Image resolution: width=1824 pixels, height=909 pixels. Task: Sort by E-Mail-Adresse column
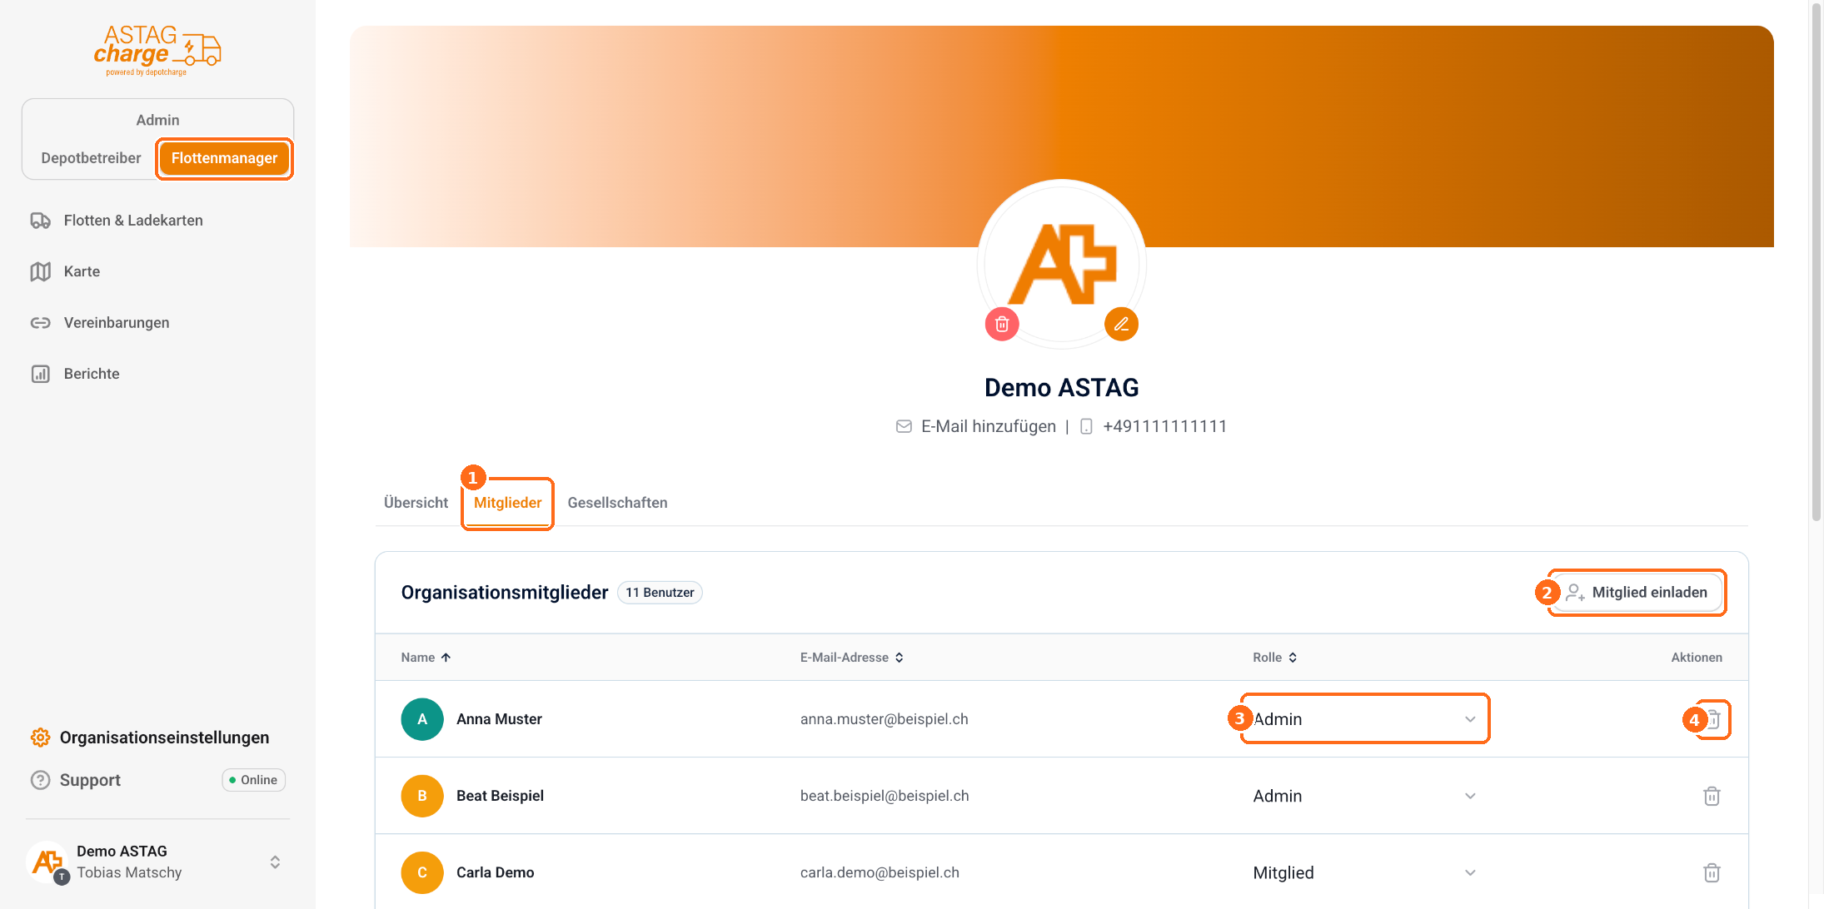tap(851, 658)
